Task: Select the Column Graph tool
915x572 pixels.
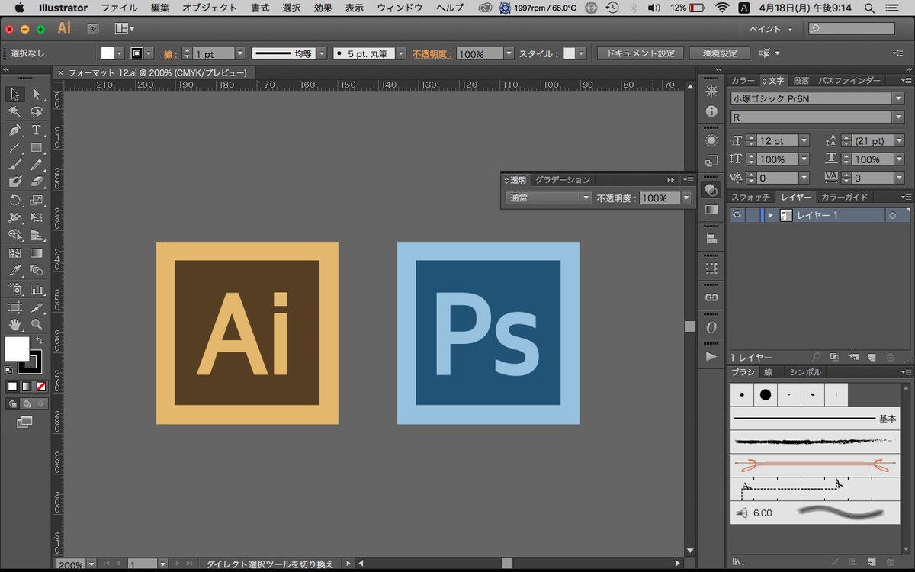Action: (37, 289)
